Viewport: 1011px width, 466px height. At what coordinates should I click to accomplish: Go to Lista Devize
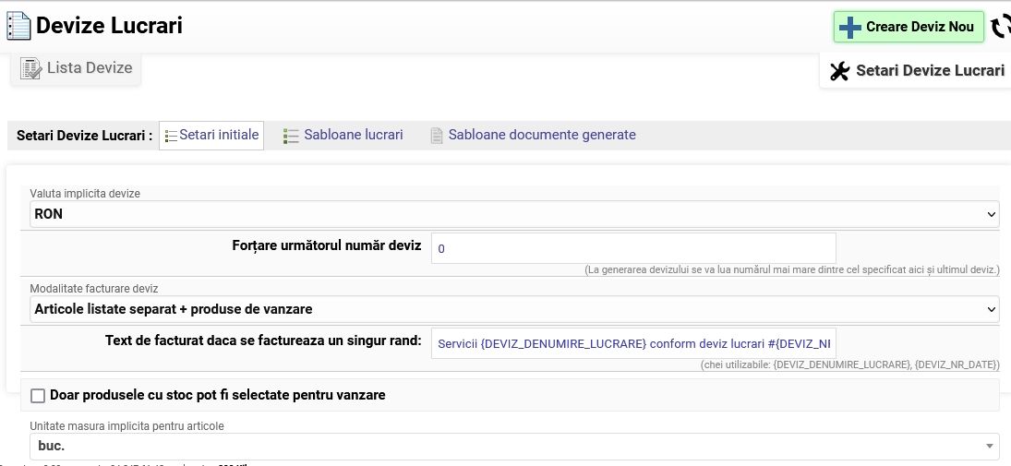[x=89, y=68]
